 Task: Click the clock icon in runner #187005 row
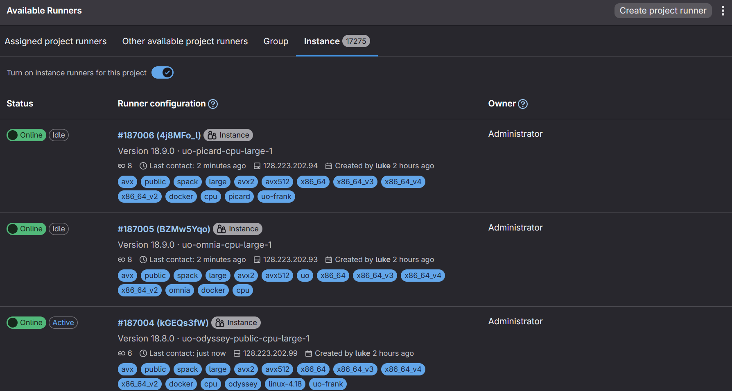point(143,260)
